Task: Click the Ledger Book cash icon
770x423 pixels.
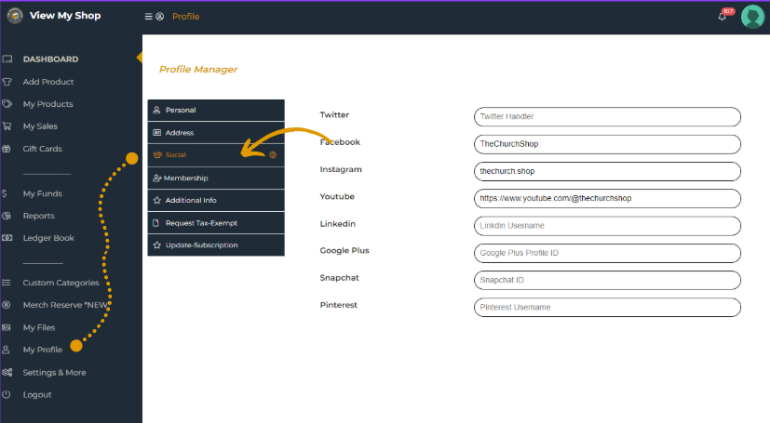Action: coord(7,238)
